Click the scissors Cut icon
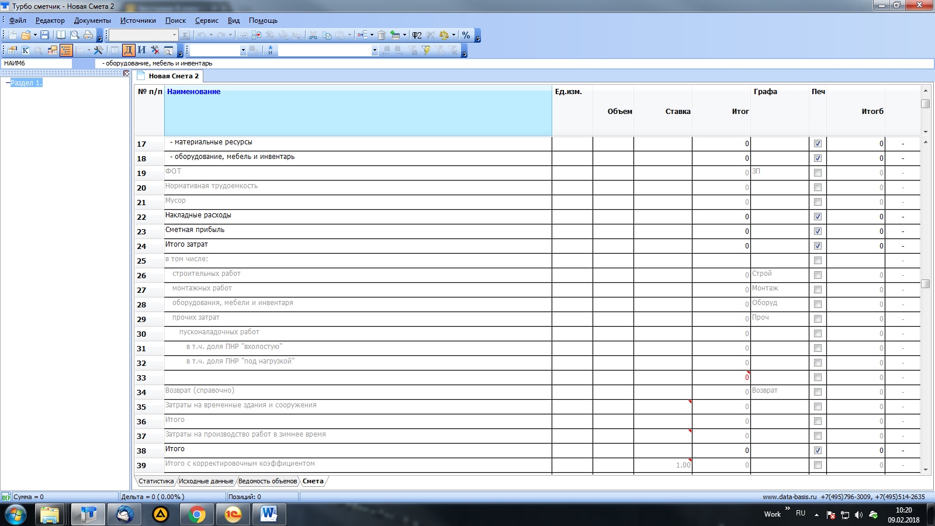 (x=313, y=35)
